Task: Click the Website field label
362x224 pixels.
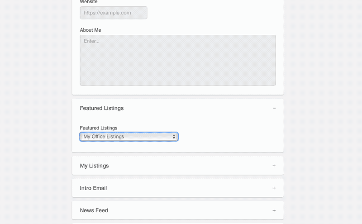Action: tap(89, 2)
